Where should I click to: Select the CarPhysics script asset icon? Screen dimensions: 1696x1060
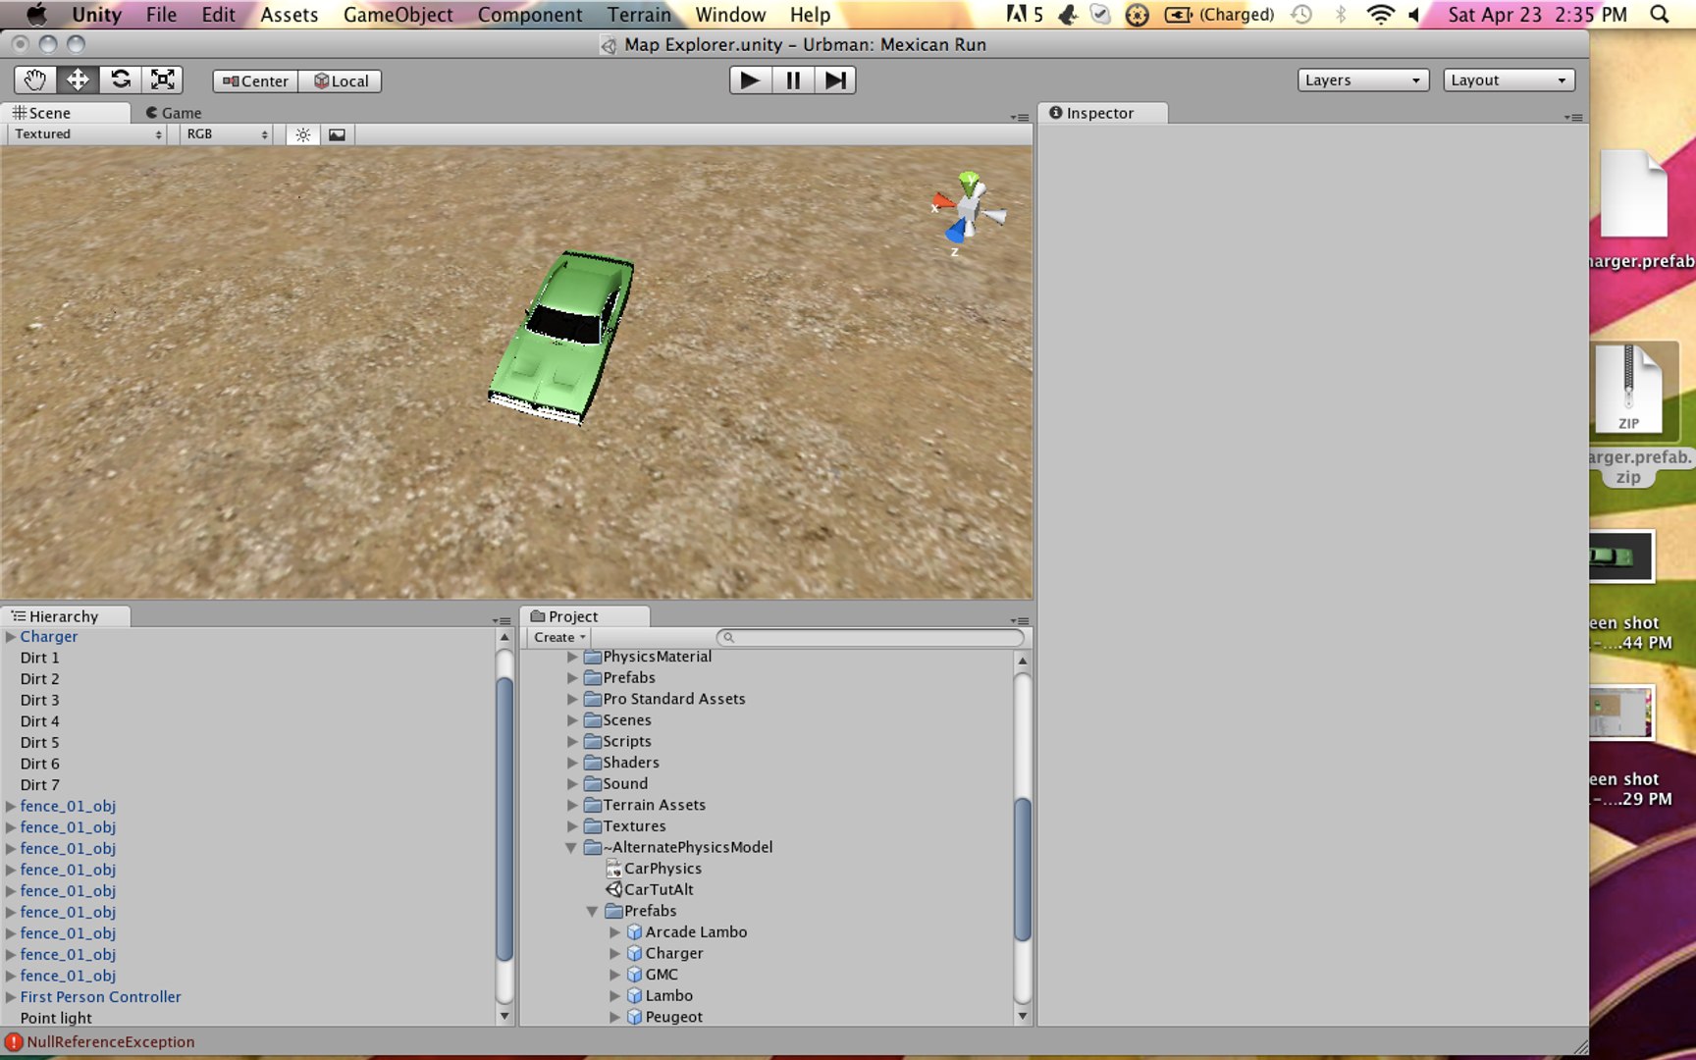pos(614,869)
